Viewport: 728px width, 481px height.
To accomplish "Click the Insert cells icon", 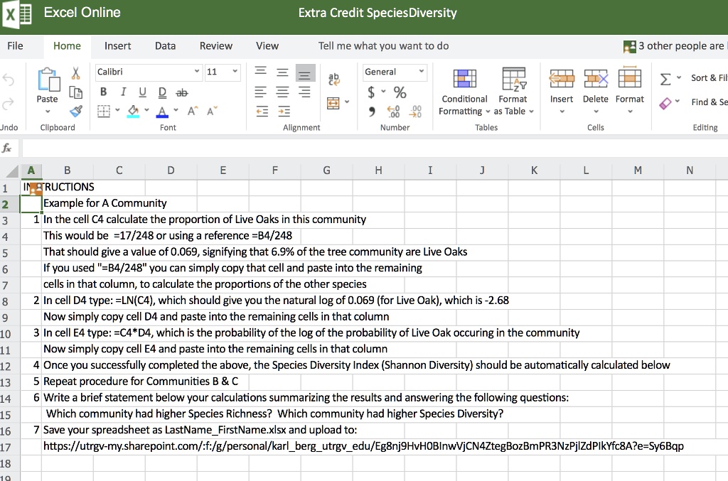I will [562, 78].
